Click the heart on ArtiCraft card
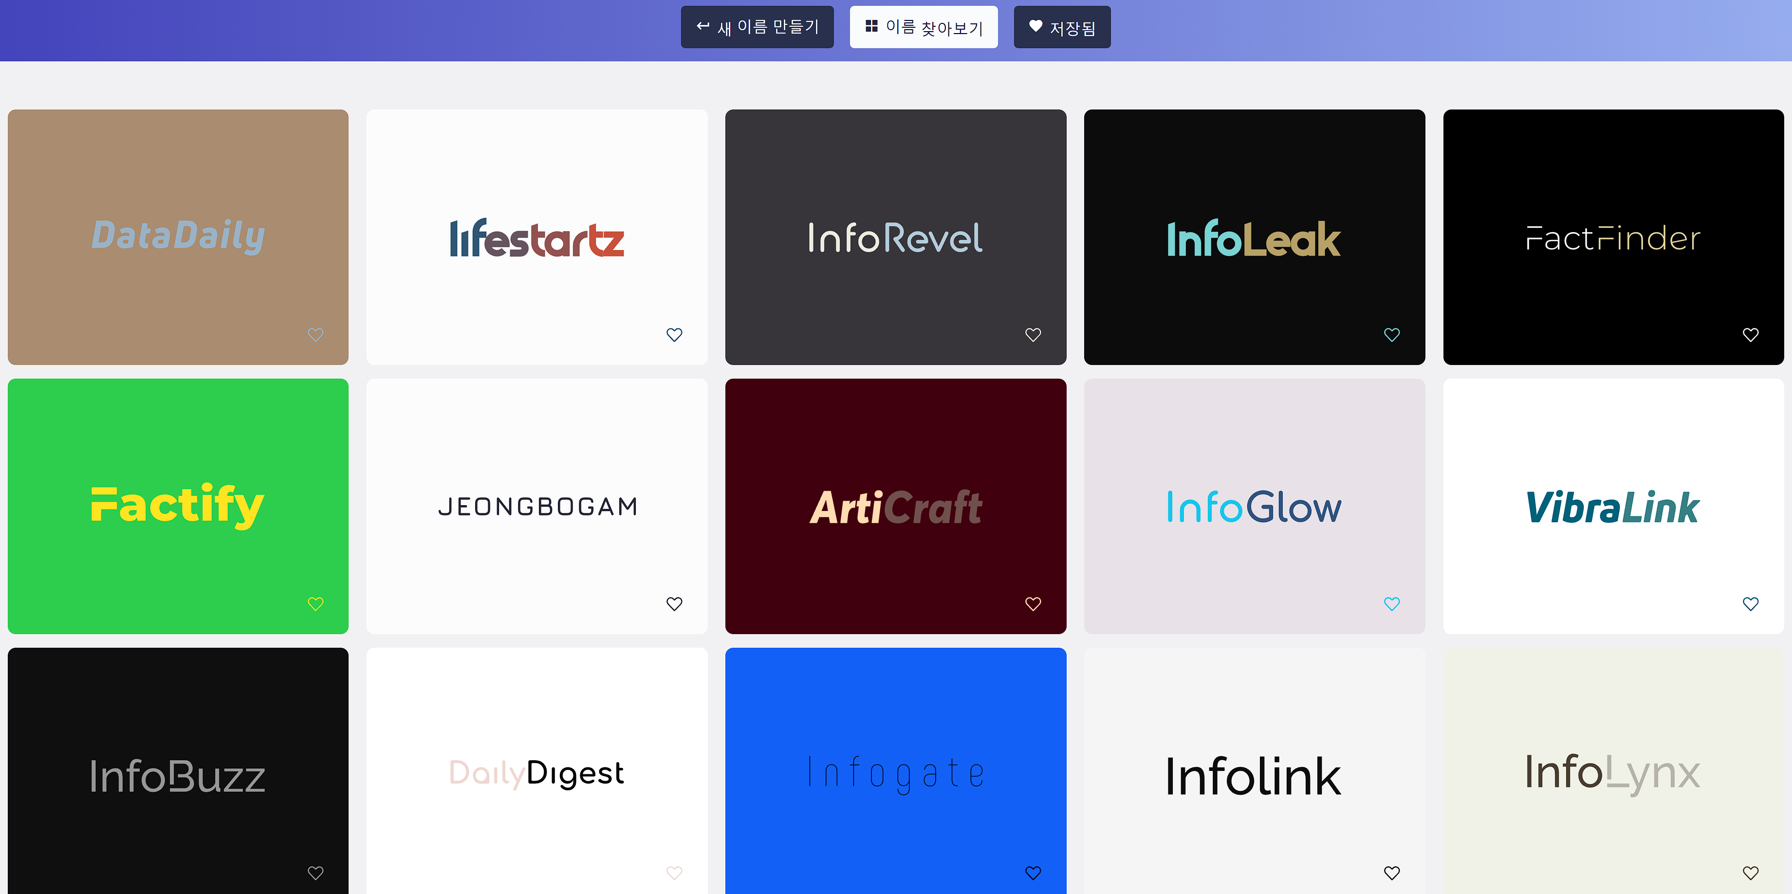This screenshot has width=1792, height=894. (x=1033, y=603)
